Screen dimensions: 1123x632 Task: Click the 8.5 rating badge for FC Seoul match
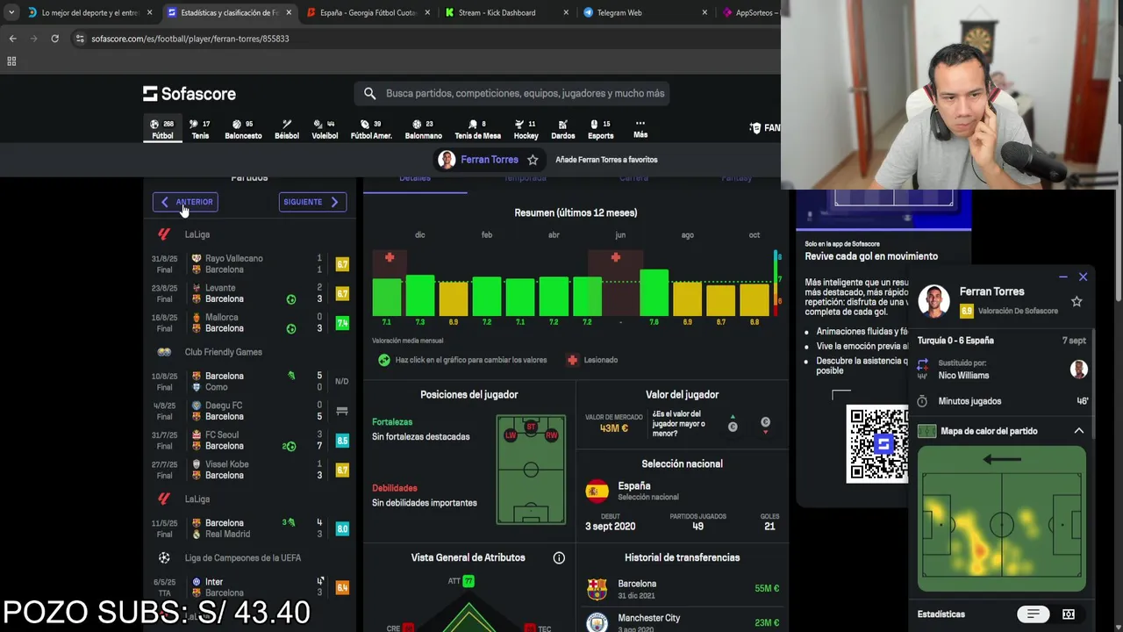tap(342, 441)
